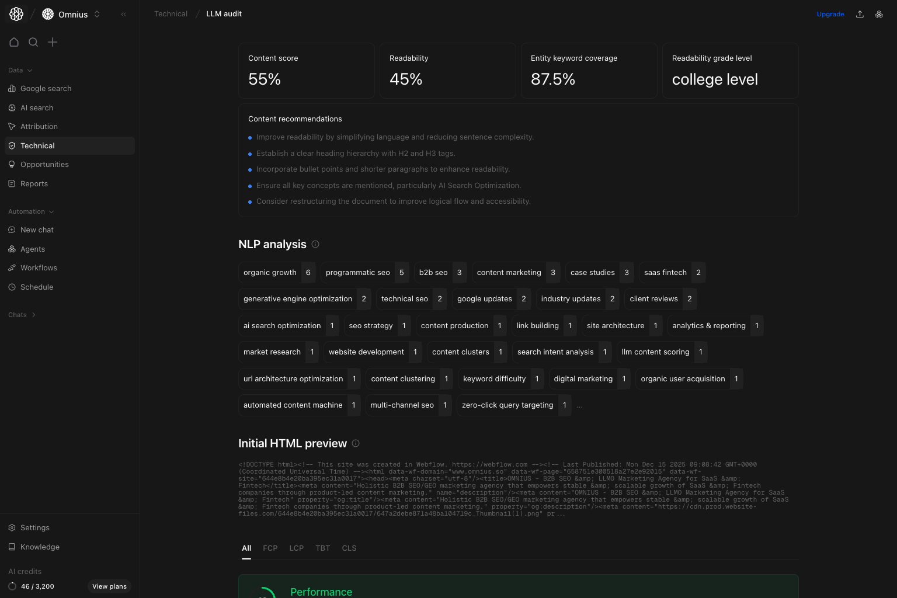
Task: Click the export icon in the top bar
Action: [860, 13]
